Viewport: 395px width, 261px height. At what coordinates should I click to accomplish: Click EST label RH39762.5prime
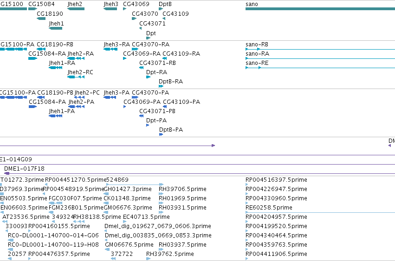(x=170, y=254)
